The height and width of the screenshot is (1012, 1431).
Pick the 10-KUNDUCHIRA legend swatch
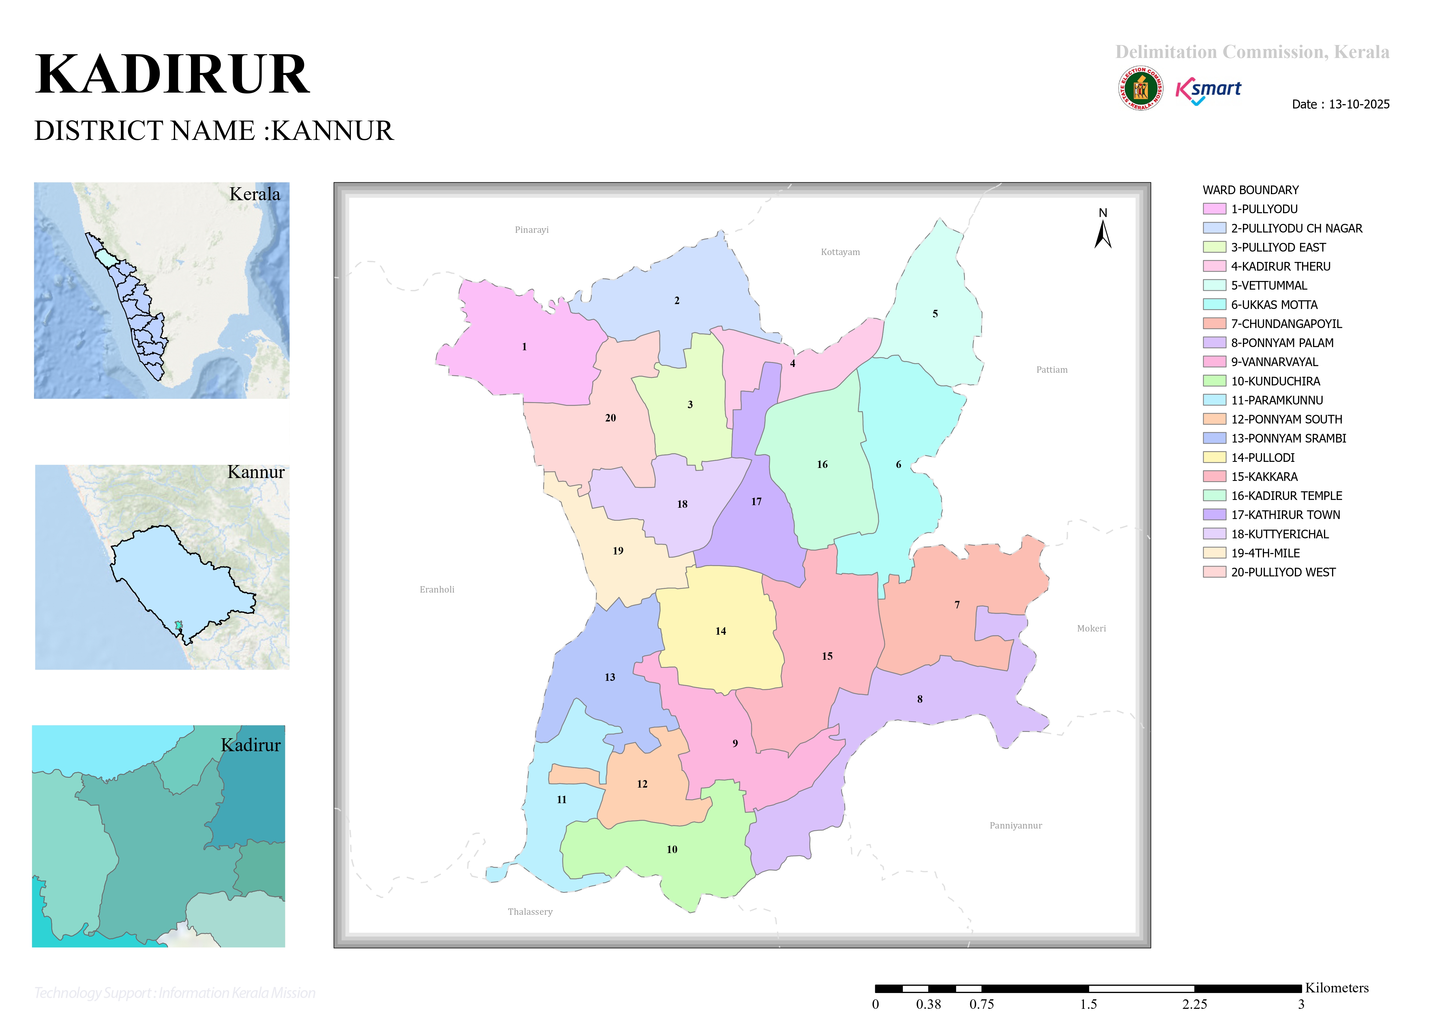1214,381
